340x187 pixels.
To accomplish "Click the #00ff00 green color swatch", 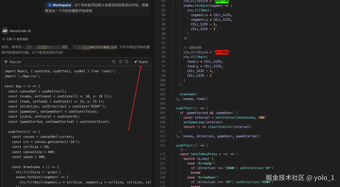I will (x=222, y=1).
